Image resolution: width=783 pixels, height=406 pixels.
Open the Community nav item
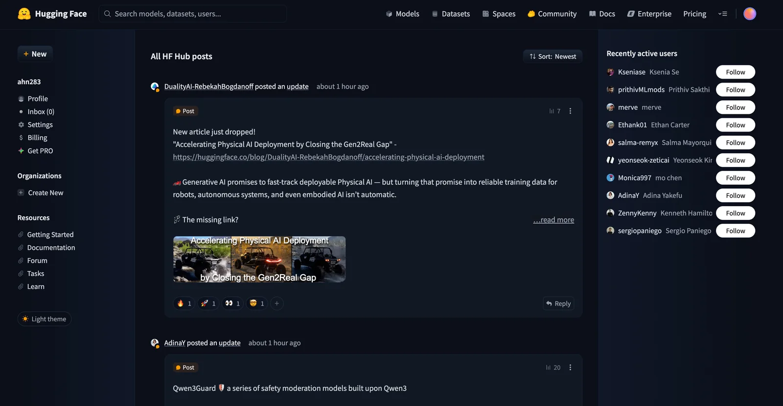pos(552,14)
